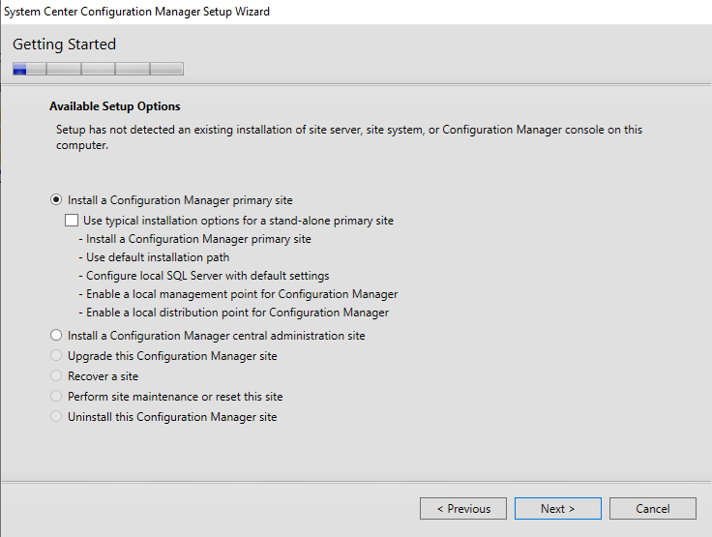Choose the Recover a site option
712x537 pixels.
point(56,375)
